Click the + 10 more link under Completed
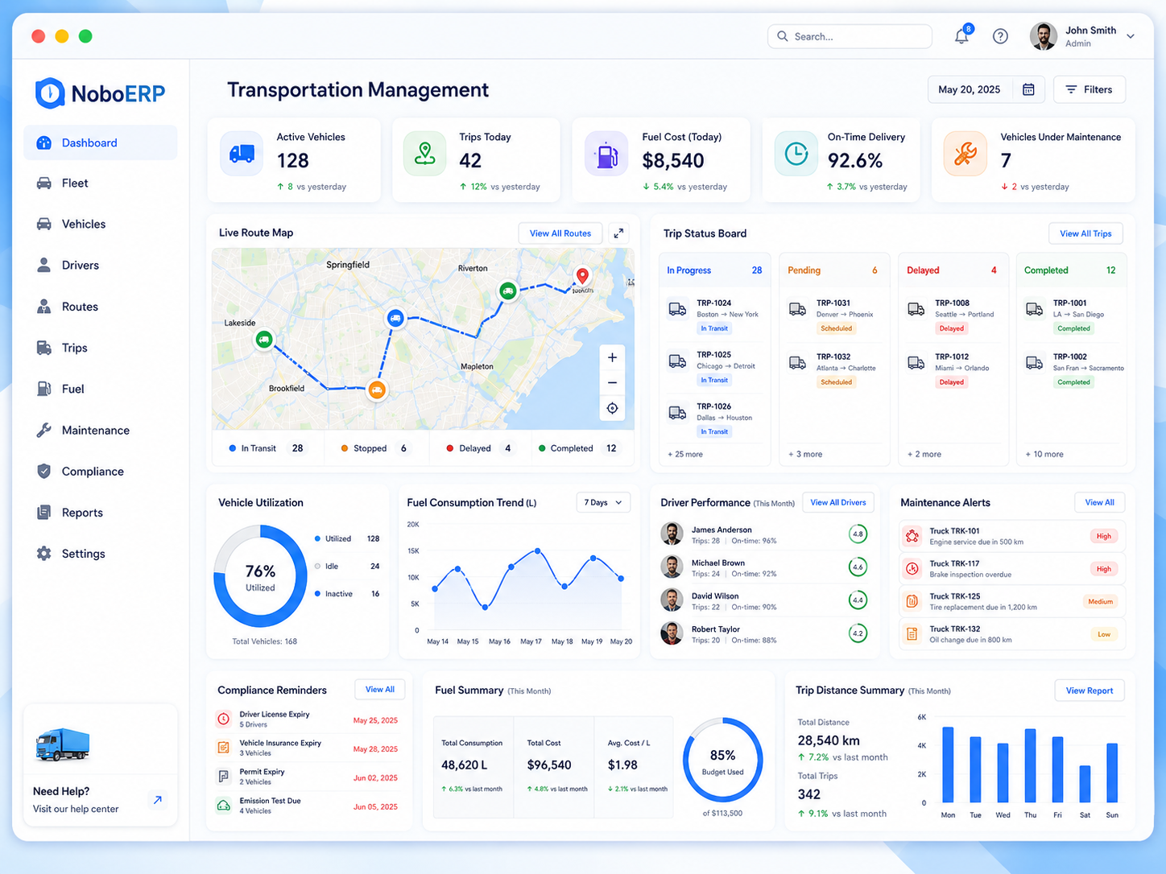 [x=1044, y=454]
